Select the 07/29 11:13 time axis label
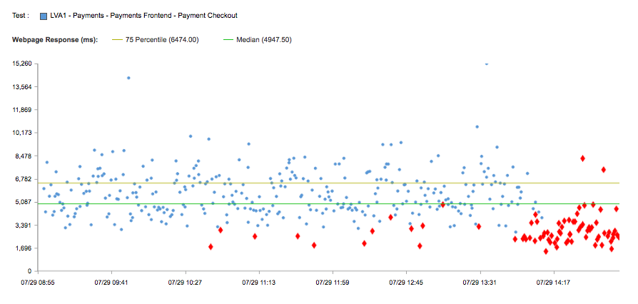The width and height of the screenshot is (638, 304). (260, 283)
